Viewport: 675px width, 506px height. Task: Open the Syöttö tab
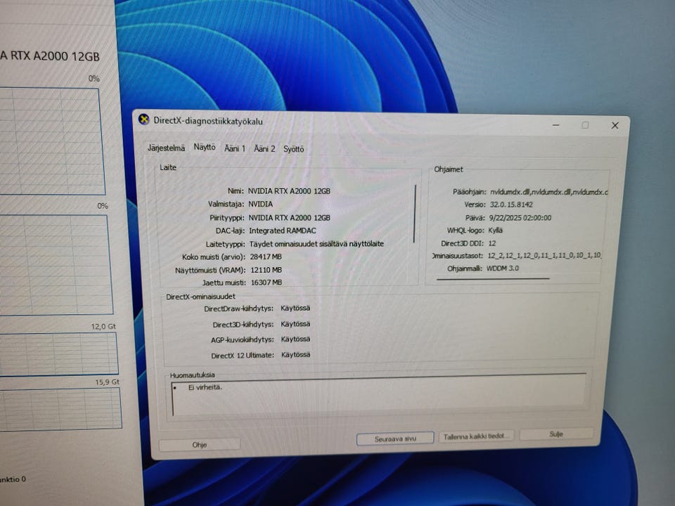pyautogui.click(x=294, y=149)
